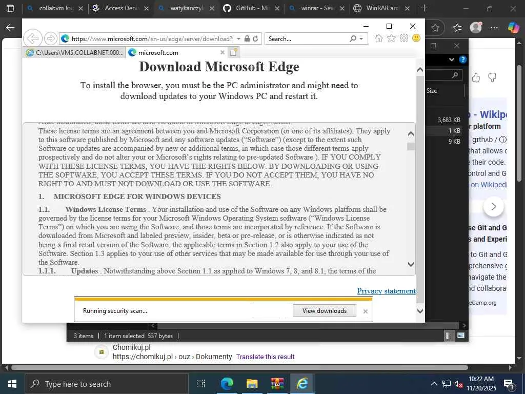Click the thumbs up icon in Edge
This screenshot has height=394, width=525.
tap(476, 78)
